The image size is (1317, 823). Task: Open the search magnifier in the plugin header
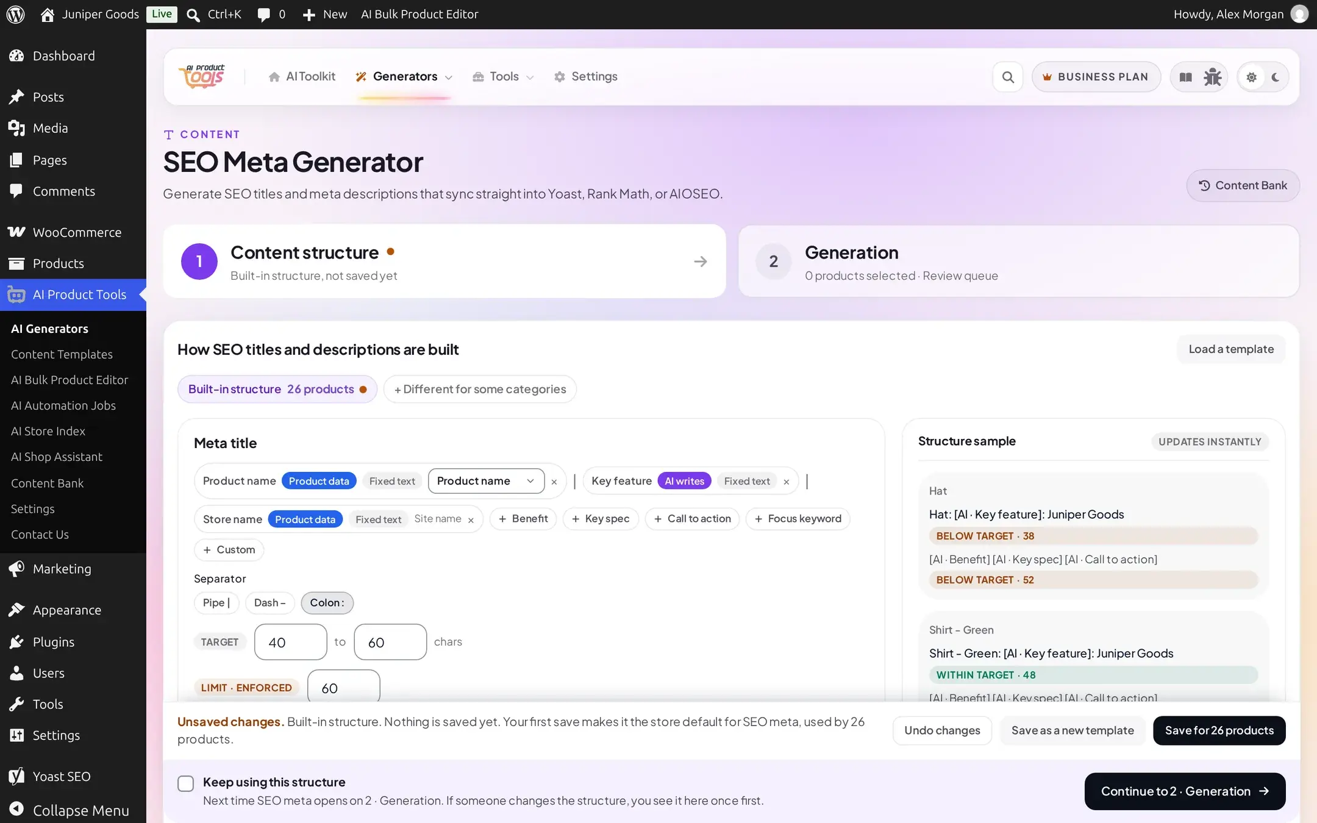1008,77
